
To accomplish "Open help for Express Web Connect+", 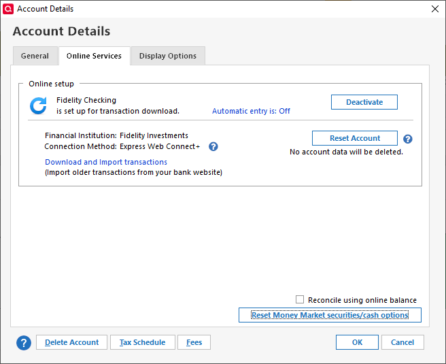I will tap(213, 146).
